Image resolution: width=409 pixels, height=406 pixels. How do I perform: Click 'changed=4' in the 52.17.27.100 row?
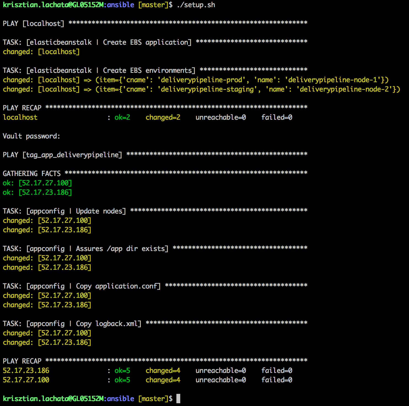163,380
